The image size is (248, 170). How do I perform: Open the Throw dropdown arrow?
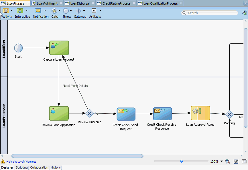point(71,11)
